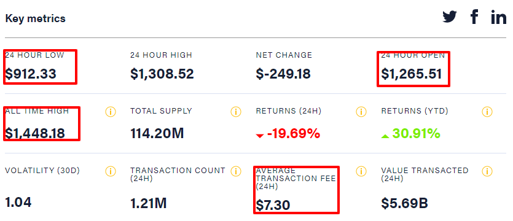Select the 24 Hour High value $1,308.52

tap(162, 74)
